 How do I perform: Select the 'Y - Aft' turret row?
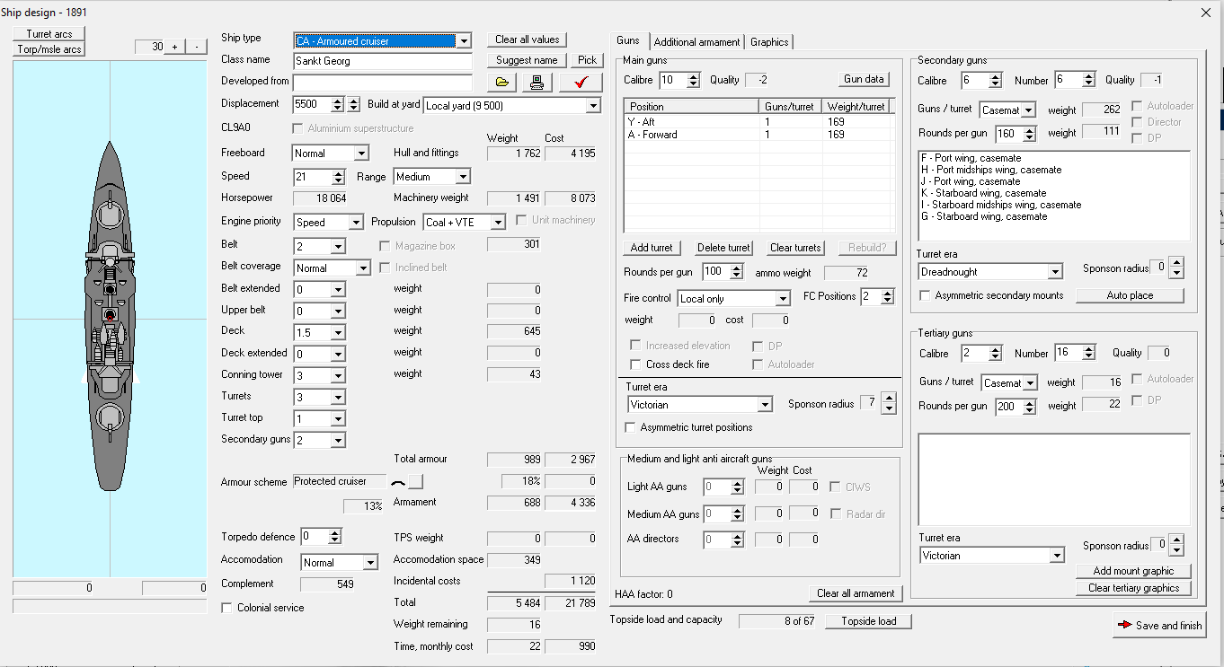coord(758,122)
